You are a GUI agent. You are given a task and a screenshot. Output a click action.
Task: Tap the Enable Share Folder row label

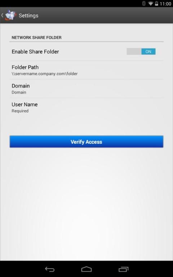(x=35, y=52)
